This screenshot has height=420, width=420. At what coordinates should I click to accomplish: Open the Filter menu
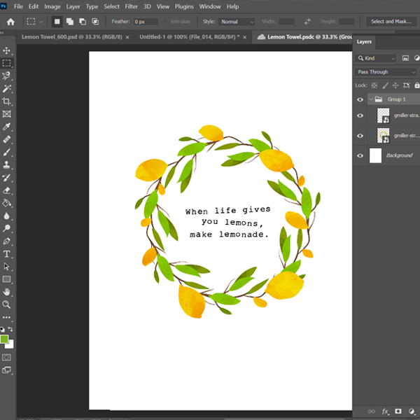coord(132,6)
